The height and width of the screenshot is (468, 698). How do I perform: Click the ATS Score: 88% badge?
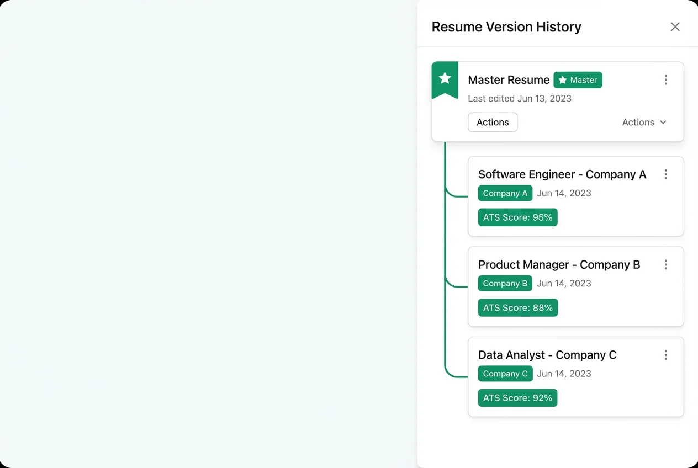518,308
